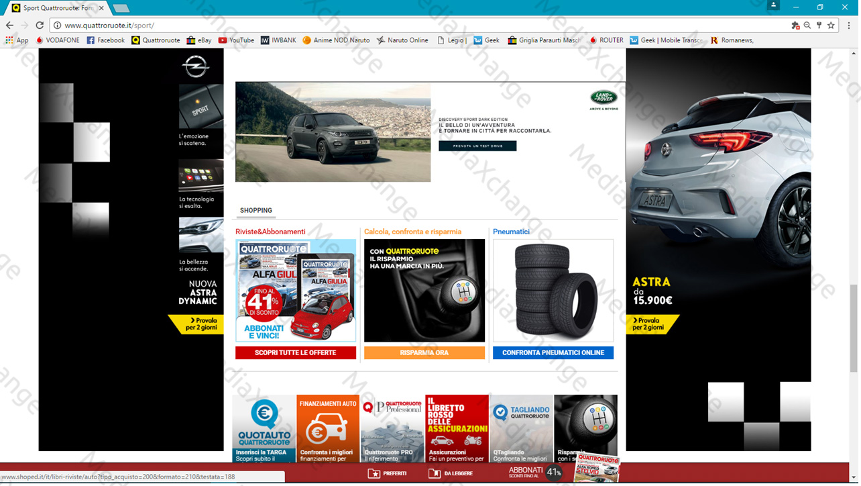The width and height of the screenshot is (861, 486).
Task: Click the zoom magnifier icon in the address bar
Action: click(807, 26)
